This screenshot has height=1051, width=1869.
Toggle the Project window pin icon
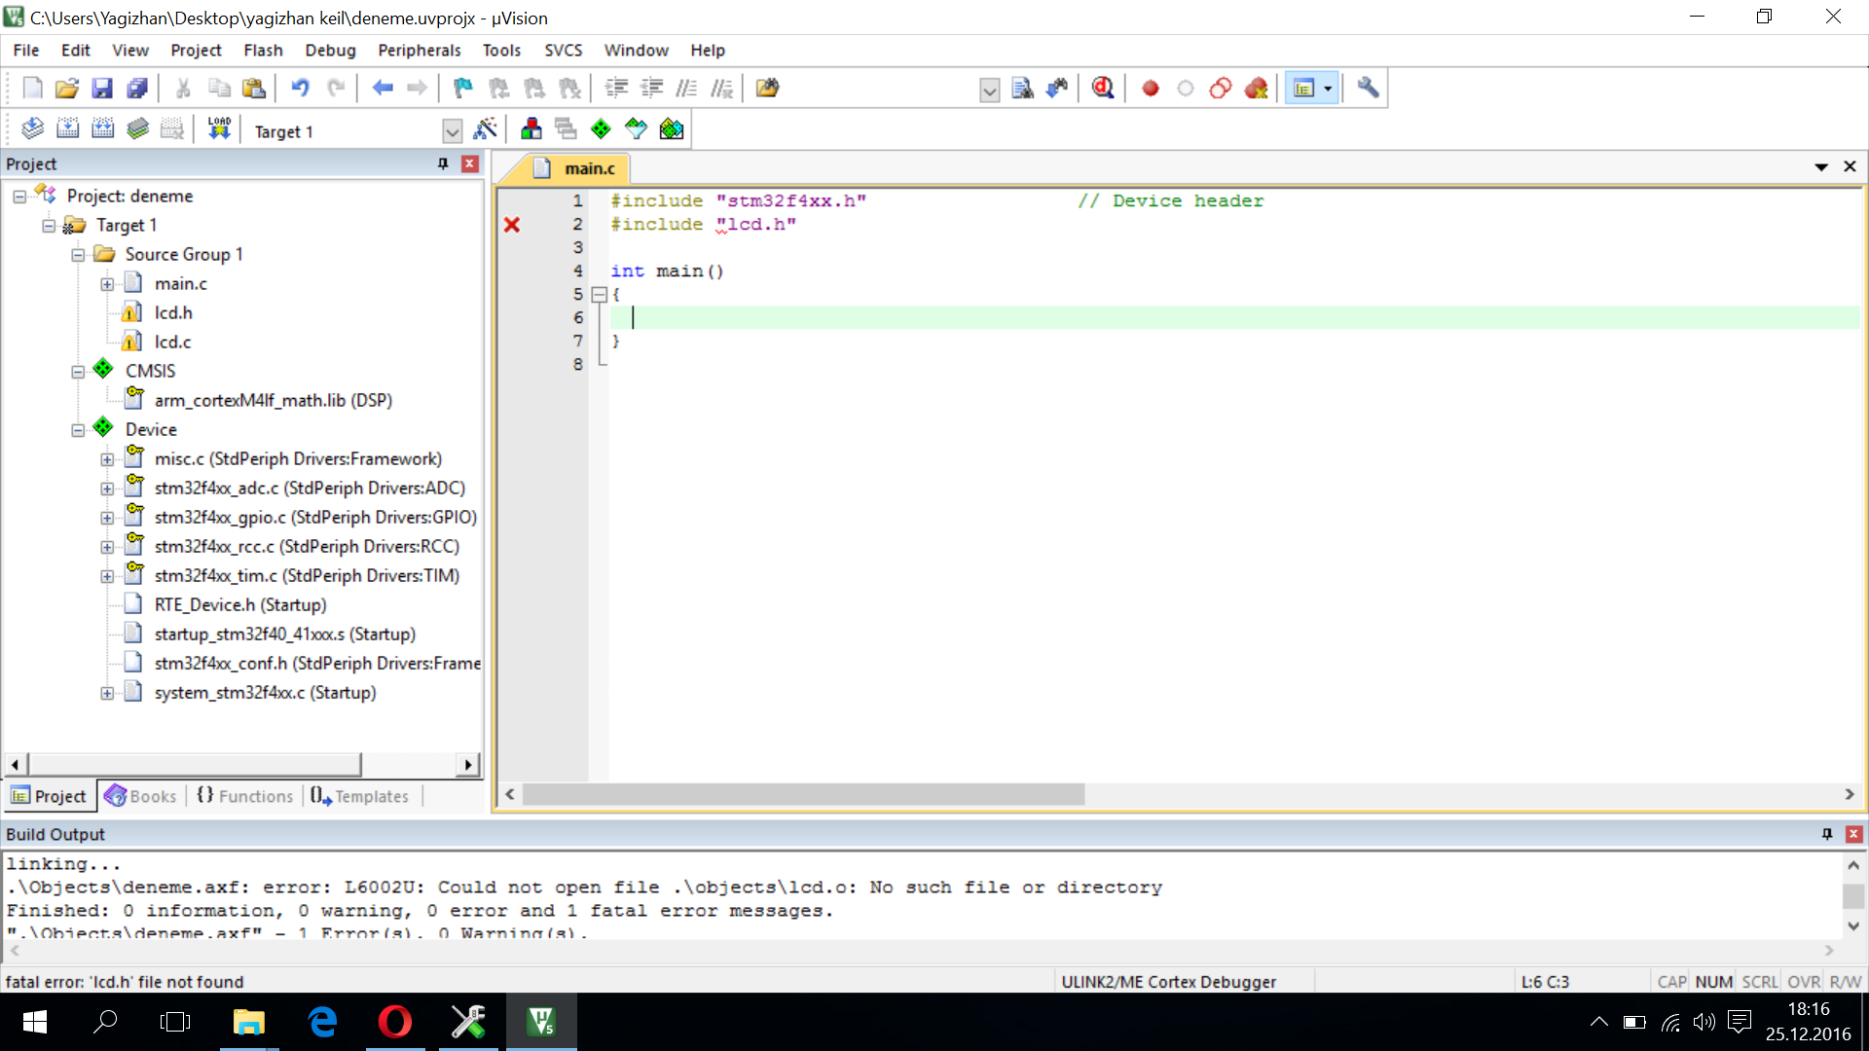[x=443, y=163]
